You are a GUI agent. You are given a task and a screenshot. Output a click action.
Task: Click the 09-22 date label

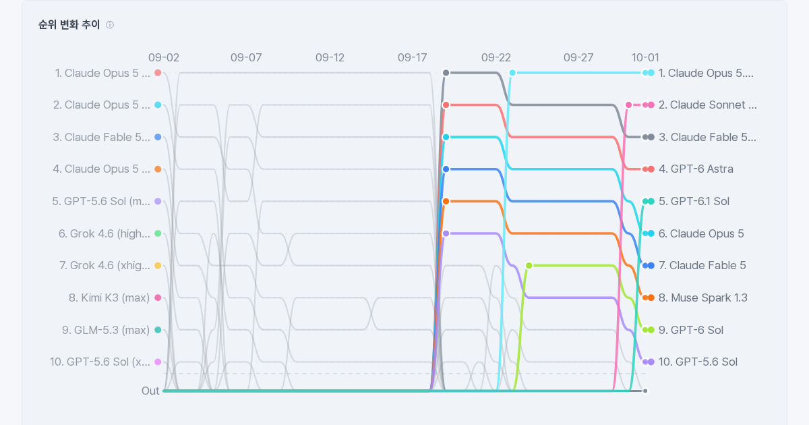pos(496,57)
